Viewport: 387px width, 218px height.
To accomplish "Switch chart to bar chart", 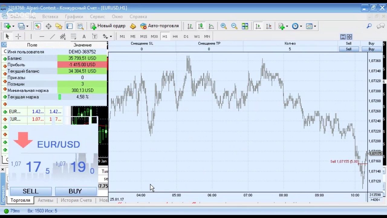I will 190,26.
